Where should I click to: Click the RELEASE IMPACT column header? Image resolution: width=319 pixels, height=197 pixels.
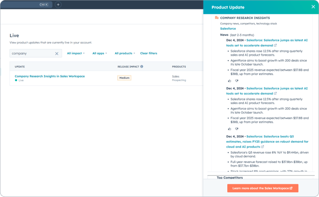click(128, 67)
